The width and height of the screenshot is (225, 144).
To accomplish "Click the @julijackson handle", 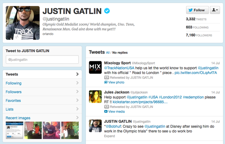I will (139, 92).
